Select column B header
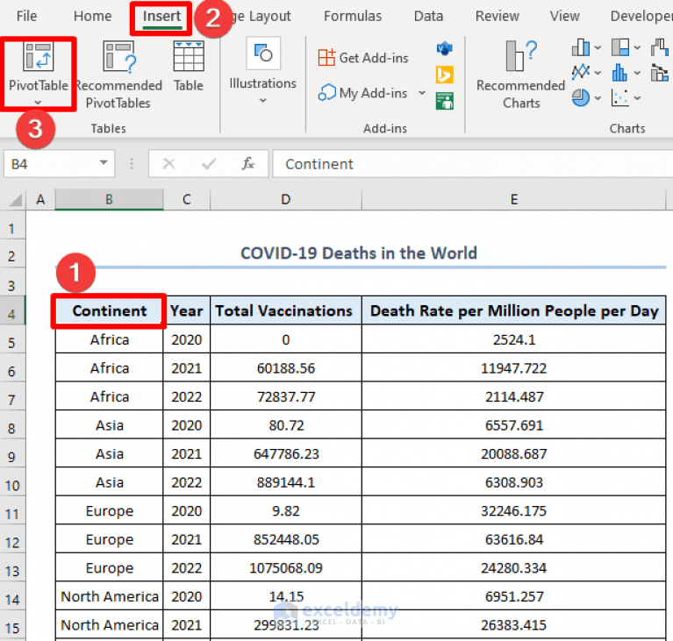Image resolution: width=673 pixels, height=641 pixels. (109, 200)
